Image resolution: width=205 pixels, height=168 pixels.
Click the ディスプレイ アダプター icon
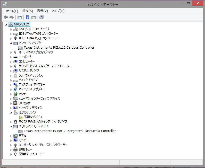coord(15,85)
